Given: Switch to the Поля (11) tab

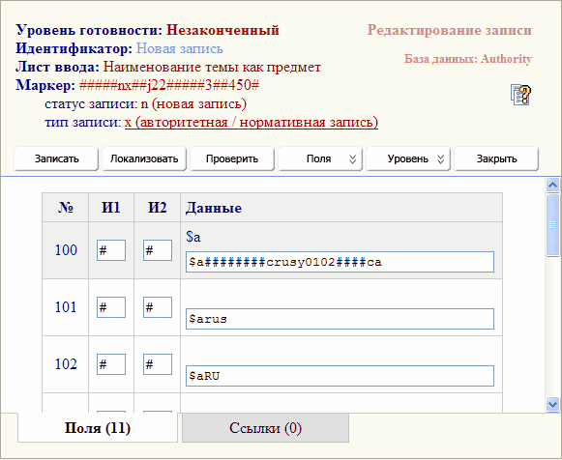Looking at the screenshot, I should (98, 428).
